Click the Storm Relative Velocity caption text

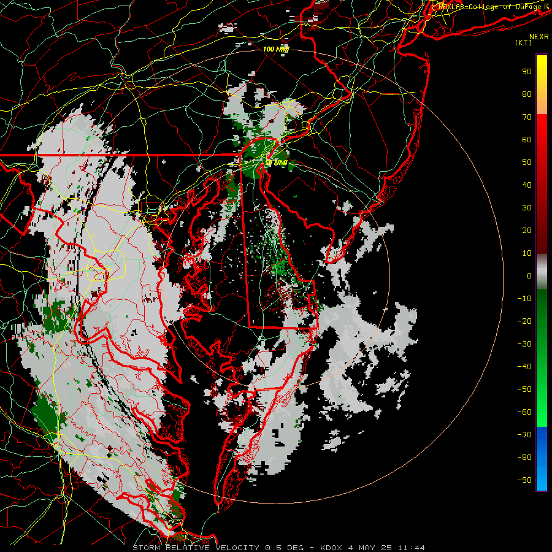[278, 548]
